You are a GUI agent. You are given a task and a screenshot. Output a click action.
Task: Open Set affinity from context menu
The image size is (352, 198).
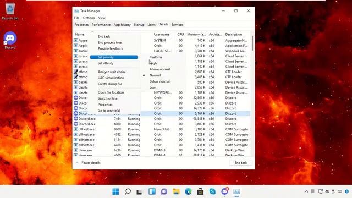click(x=105, y=63)
